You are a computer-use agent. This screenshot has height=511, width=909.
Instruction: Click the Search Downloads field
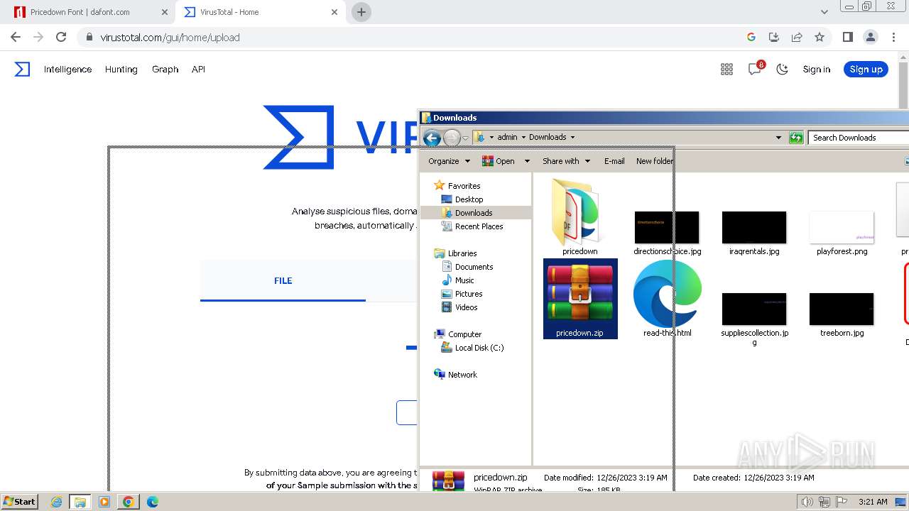click(859, 138)
